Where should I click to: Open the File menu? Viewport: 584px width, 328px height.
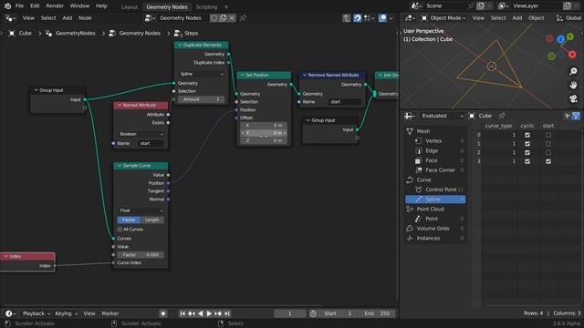point(19,6)
